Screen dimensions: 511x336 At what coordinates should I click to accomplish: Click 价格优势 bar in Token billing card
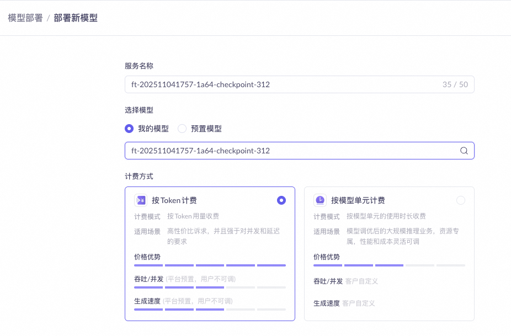[210, 265]
